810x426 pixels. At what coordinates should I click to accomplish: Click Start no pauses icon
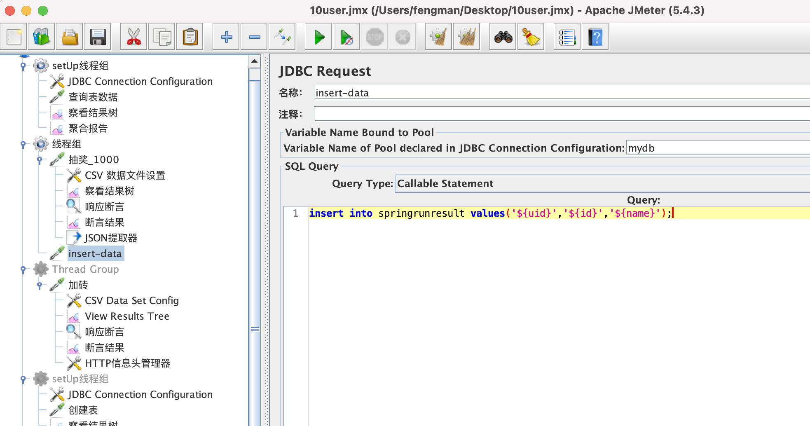tap(346, 37)
